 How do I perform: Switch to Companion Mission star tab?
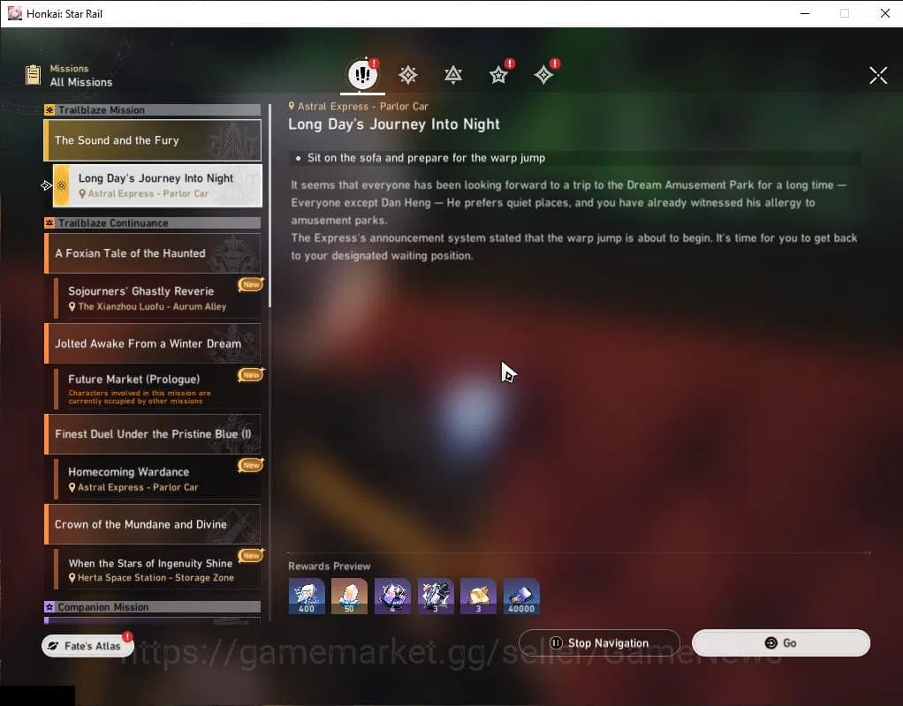498,75
